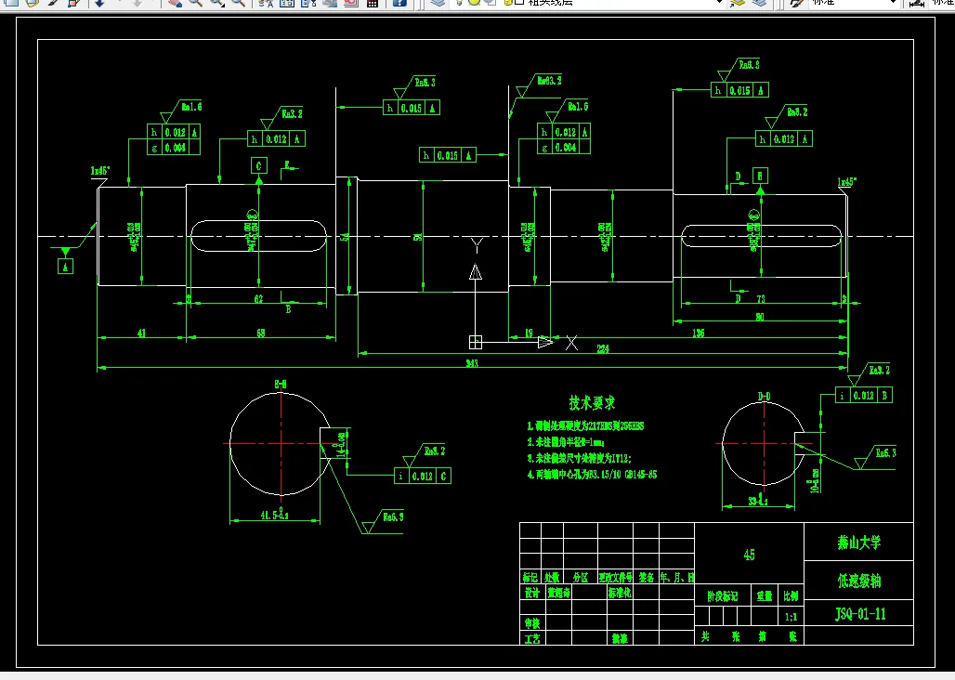
Task: Select the 年、月、日 title block cell
Action: coord(676,577)
